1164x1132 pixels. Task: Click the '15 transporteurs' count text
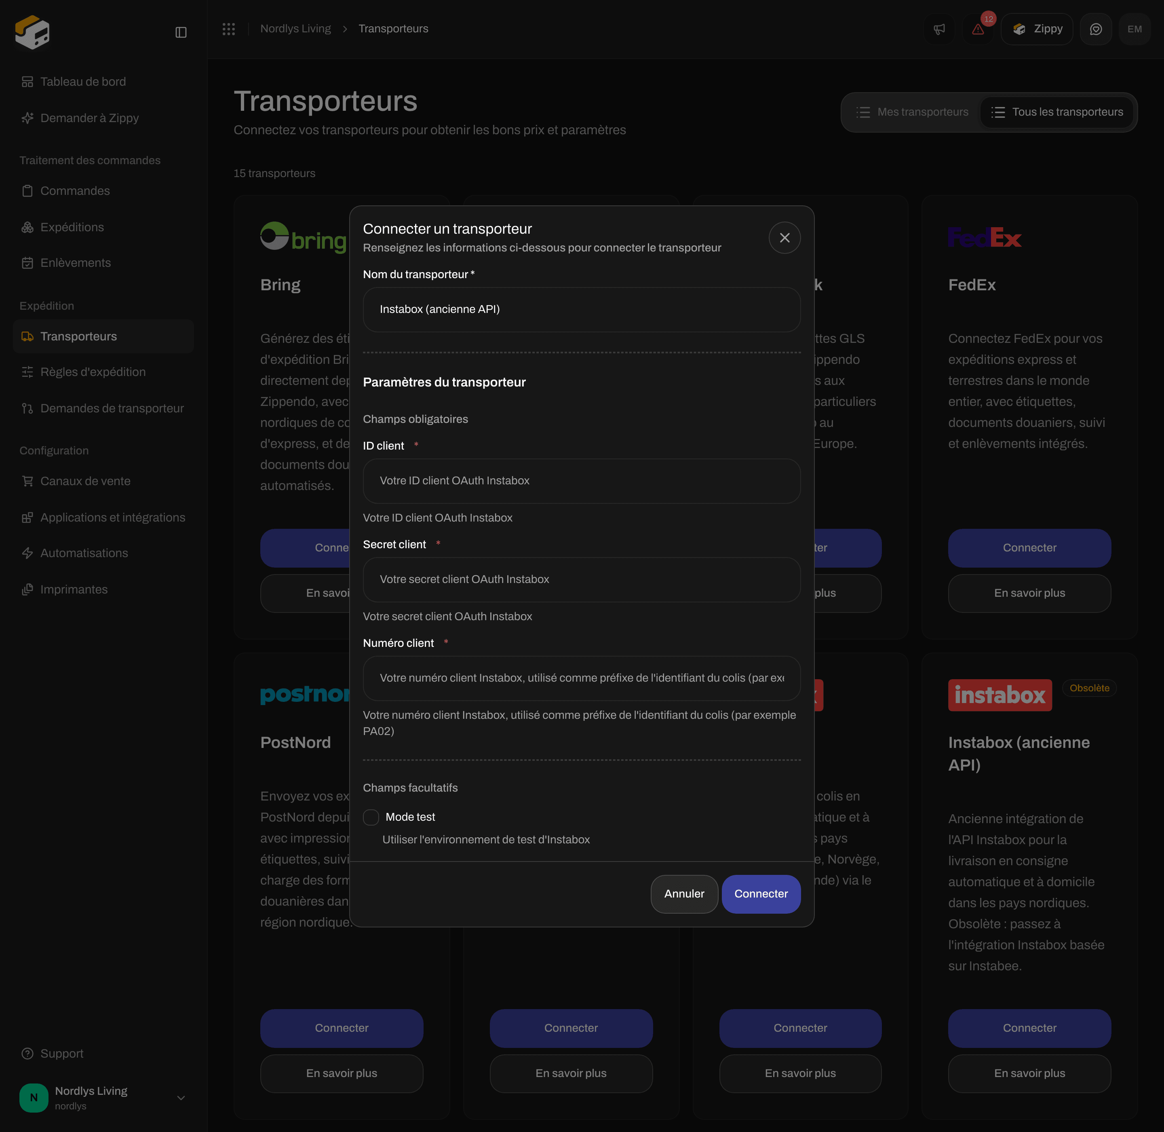274,173
